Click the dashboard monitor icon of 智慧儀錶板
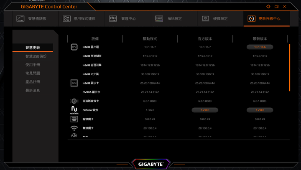Screen dimensions: 301x170 [x=20, y=19]
